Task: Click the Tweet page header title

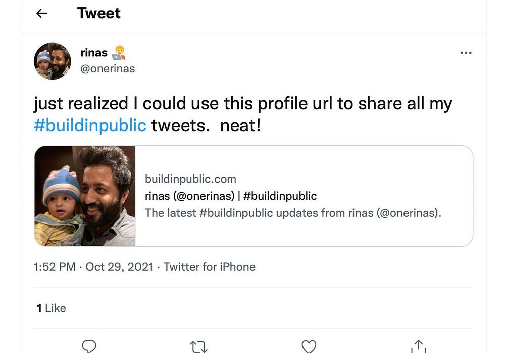Action: click(x=99, y=13)
